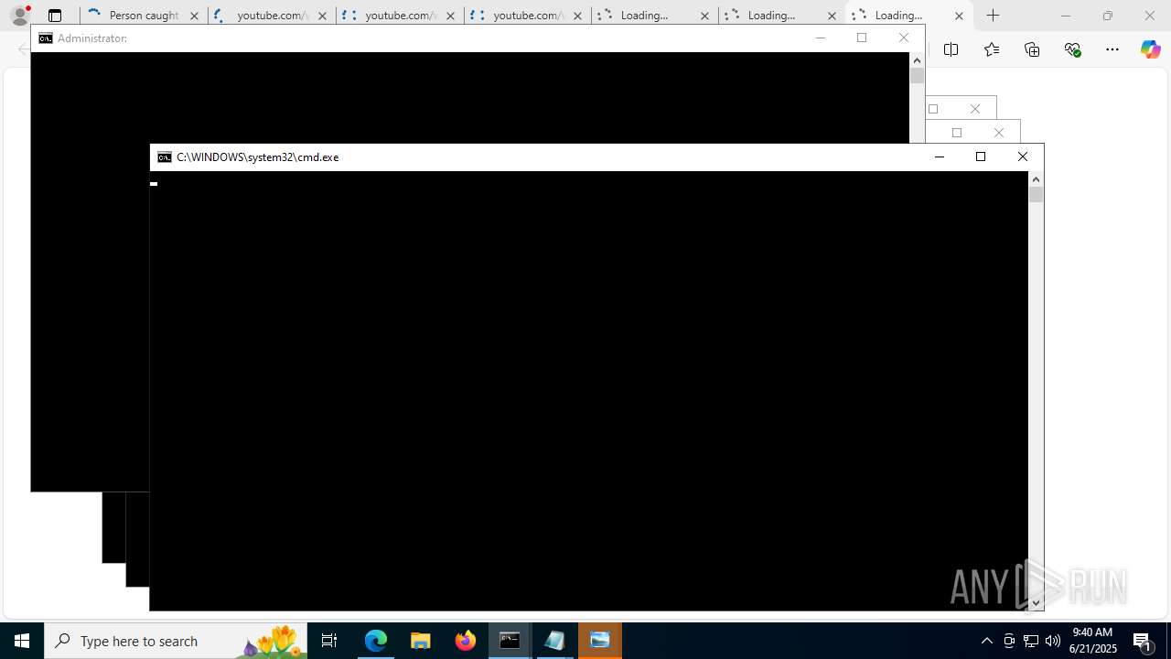Viewport: 1171px width, 659px height.
Task: Maximize the cmd.exe window
Action: click(981, 157)
